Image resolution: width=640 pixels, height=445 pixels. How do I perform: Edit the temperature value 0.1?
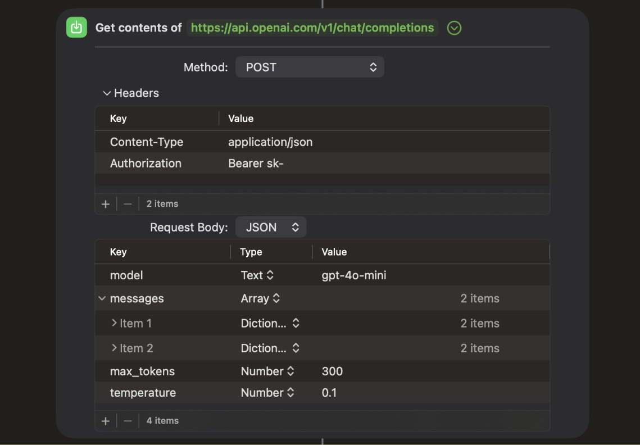pos(329,392)
